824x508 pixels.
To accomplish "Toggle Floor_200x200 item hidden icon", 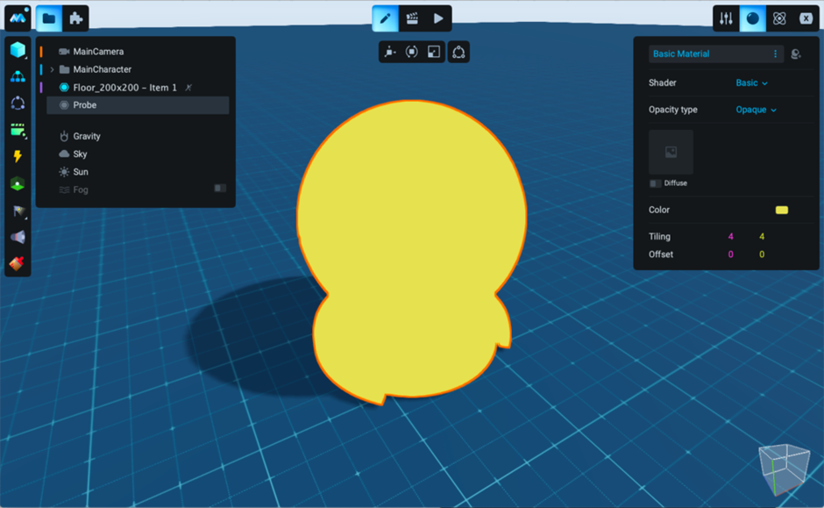I will coord(188,88).
